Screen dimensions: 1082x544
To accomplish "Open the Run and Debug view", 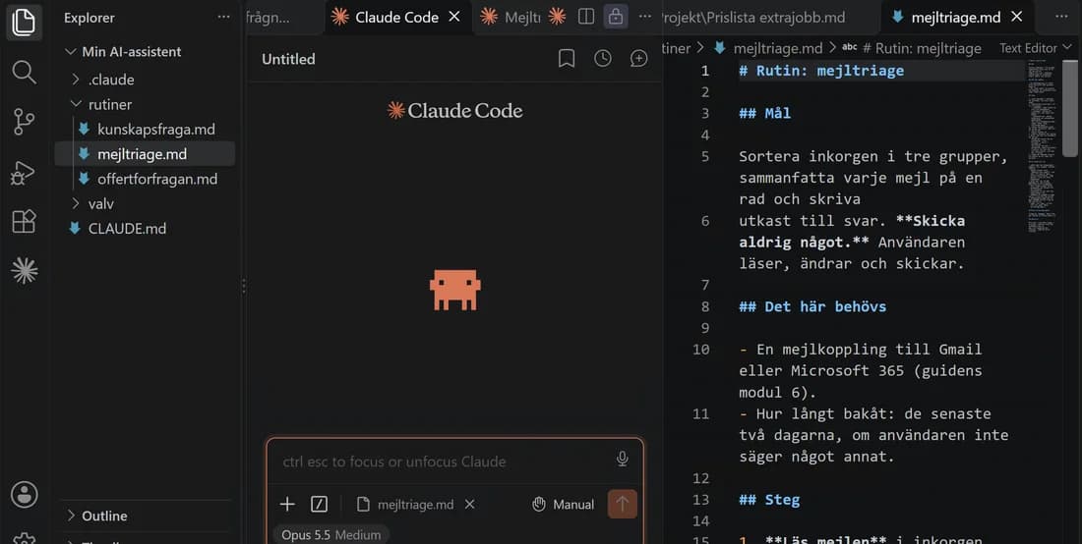I will 25,172.
